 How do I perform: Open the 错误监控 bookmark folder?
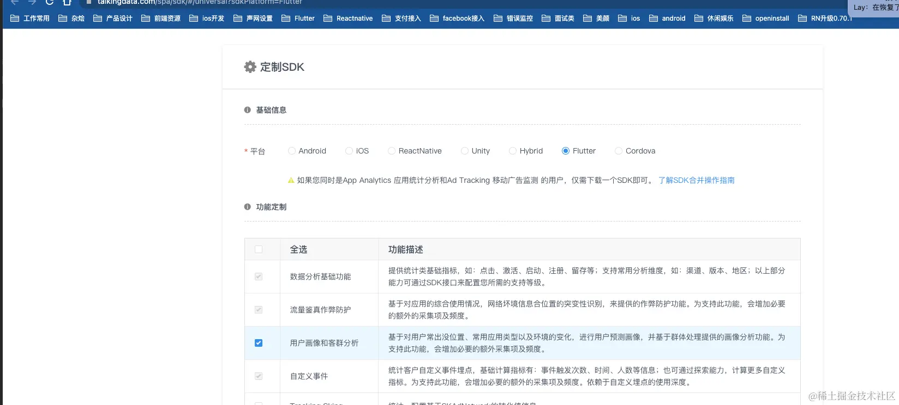[513, 19]
